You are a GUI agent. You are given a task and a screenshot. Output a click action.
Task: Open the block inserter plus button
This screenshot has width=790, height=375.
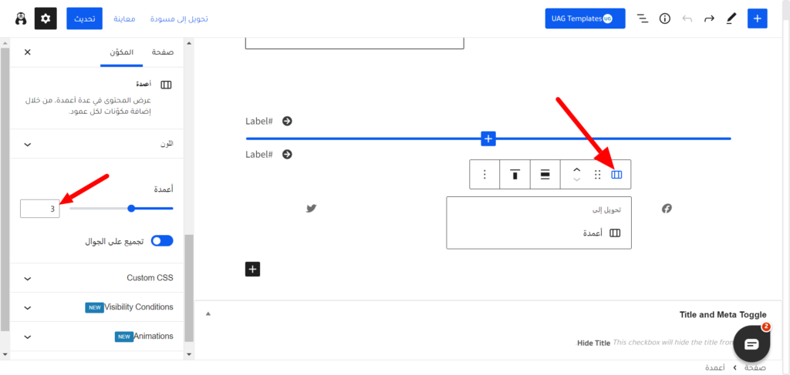[x=758, y=18]
